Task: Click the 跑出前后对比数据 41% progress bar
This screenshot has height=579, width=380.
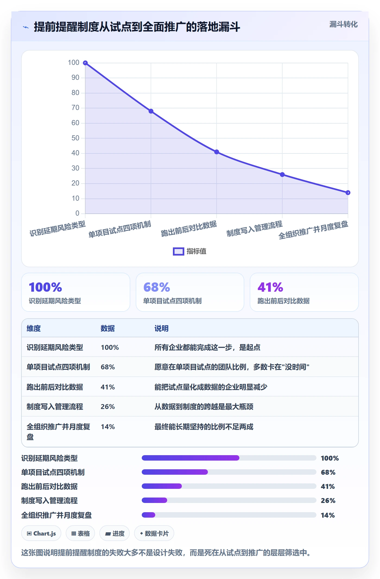Action: tap(229, 486)
